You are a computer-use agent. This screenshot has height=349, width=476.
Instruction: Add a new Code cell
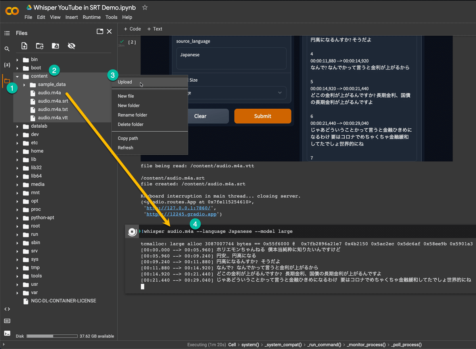[x=132, y=29]
